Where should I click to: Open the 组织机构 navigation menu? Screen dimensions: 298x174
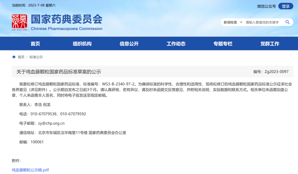click(82, 44)
